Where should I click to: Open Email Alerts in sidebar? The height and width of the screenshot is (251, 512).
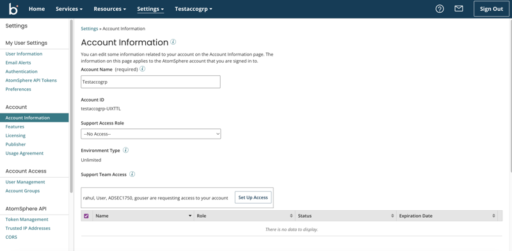click(x=19, y=63)
